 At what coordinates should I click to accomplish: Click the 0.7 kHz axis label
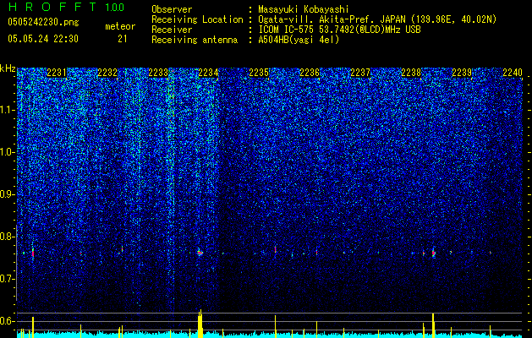(x=8, y=279)
